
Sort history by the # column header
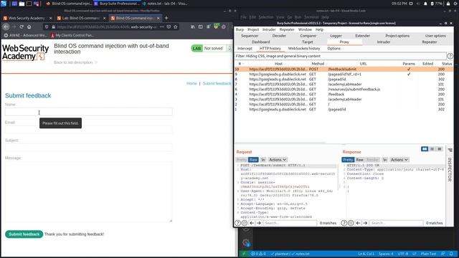[x=240, y=64]
